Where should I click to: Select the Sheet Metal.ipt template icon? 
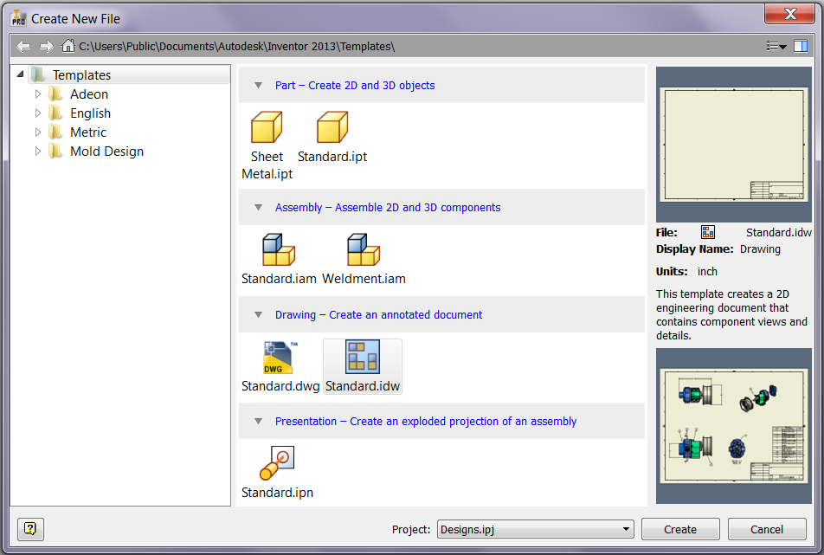pyautogui.click(x=267, y=127)
